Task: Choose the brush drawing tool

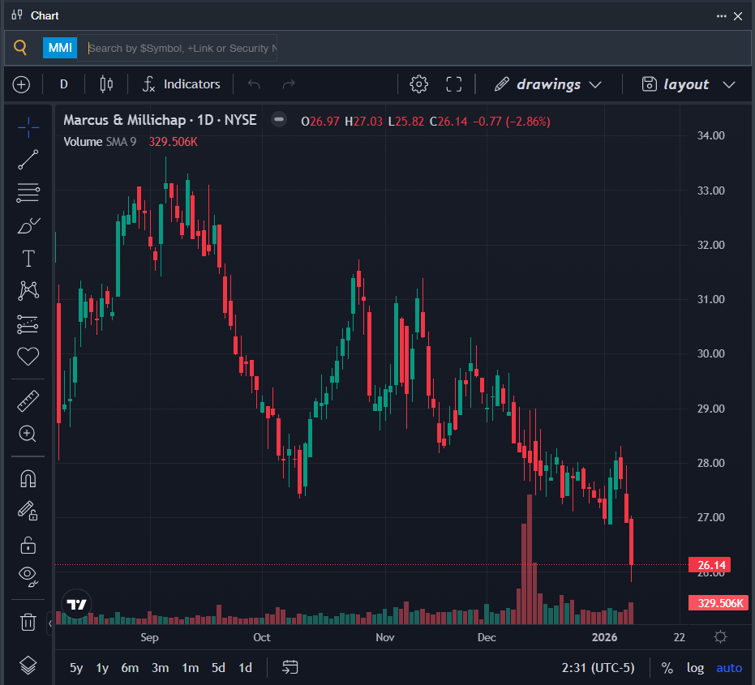Action: 28,225
